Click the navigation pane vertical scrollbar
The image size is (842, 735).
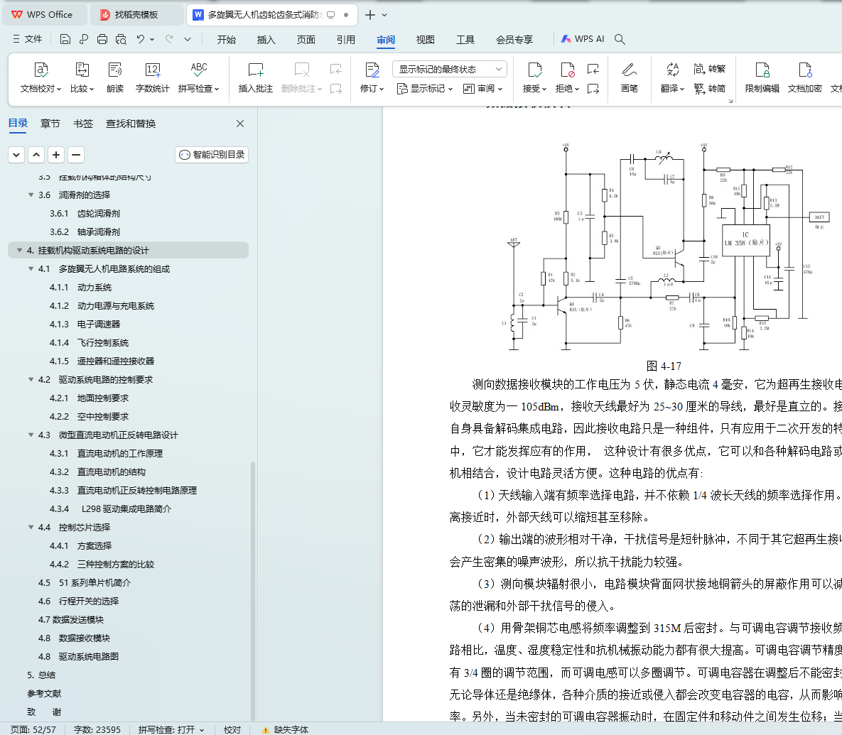coord(252,590)
